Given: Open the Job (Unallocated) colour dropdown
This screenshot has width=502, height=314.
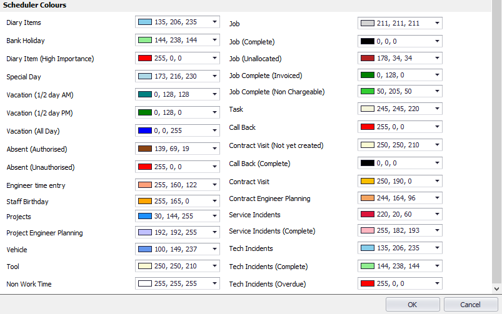Looking at the screenshot, I should [437, 58].
